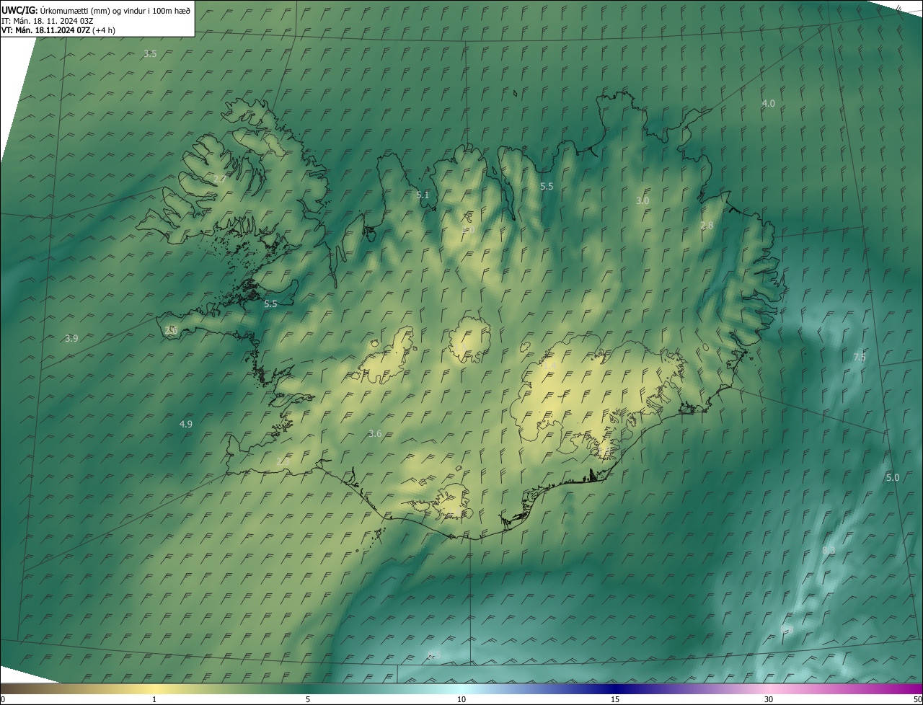
Task: Select the 2.7 value label in the Westfjords
Action: coord(220,179)
